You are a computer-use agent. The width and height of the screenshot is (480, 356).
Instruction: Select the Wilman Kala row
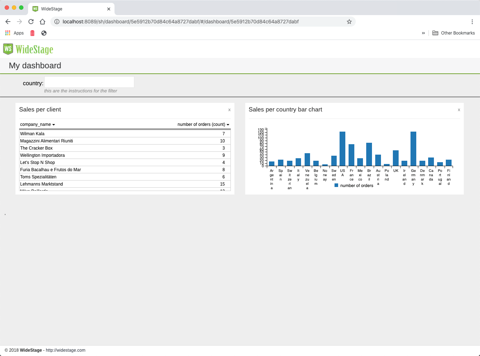[x=125, y=133]
